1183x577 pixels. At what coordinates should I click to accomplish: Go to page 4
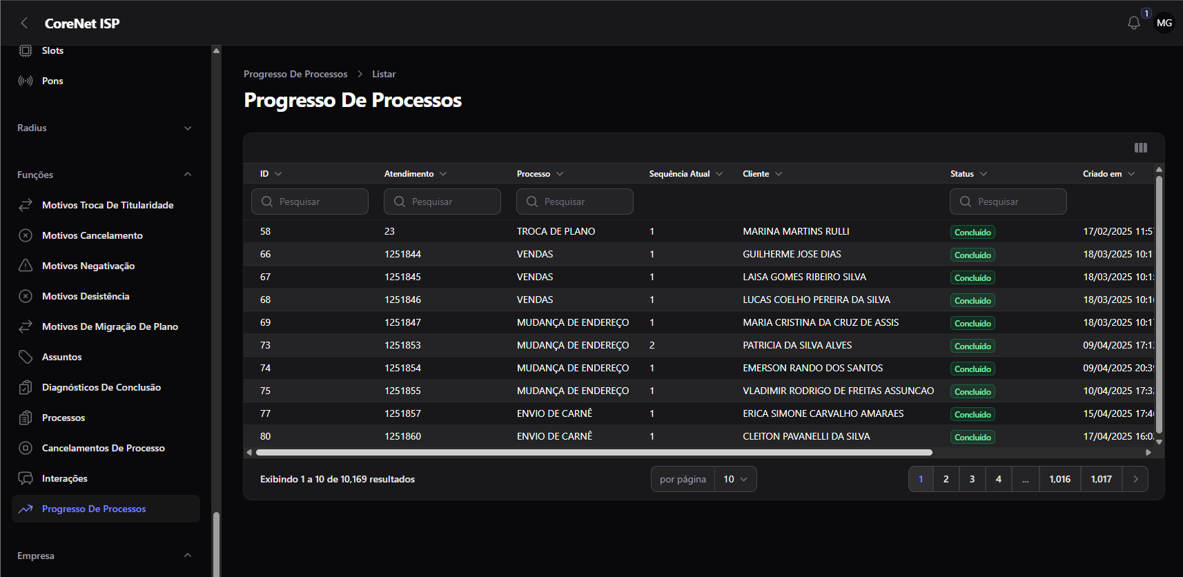click(999, 479)
